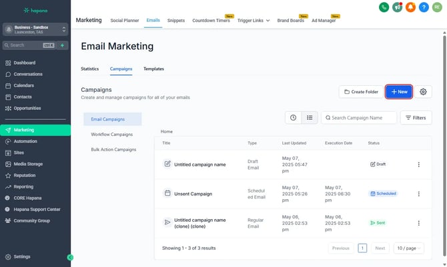Image resolution: width=447 pixels, height=267 pixels.
Task: Open the 10 / page dropdown
Action: click(408, 248)
